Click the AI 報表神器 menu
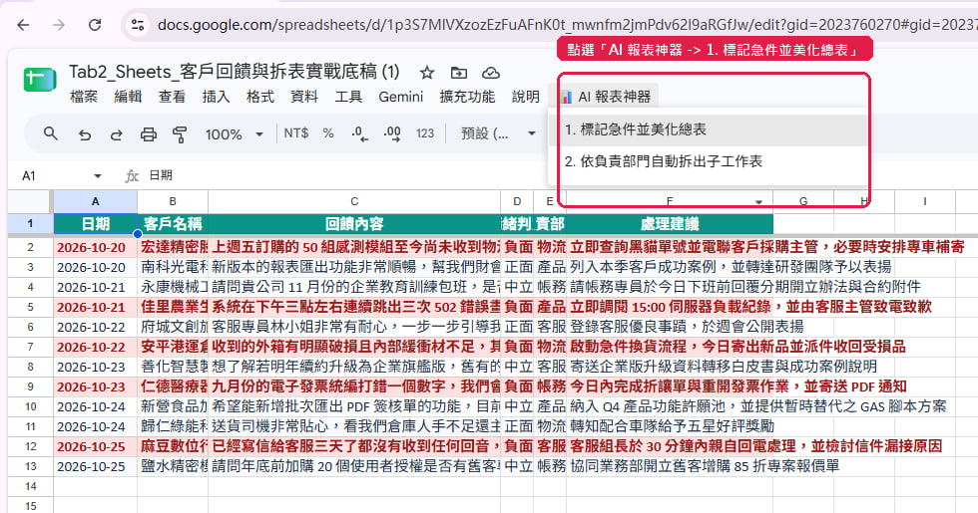978x513 pixels. pyautogui.click(x=605, y=97)
